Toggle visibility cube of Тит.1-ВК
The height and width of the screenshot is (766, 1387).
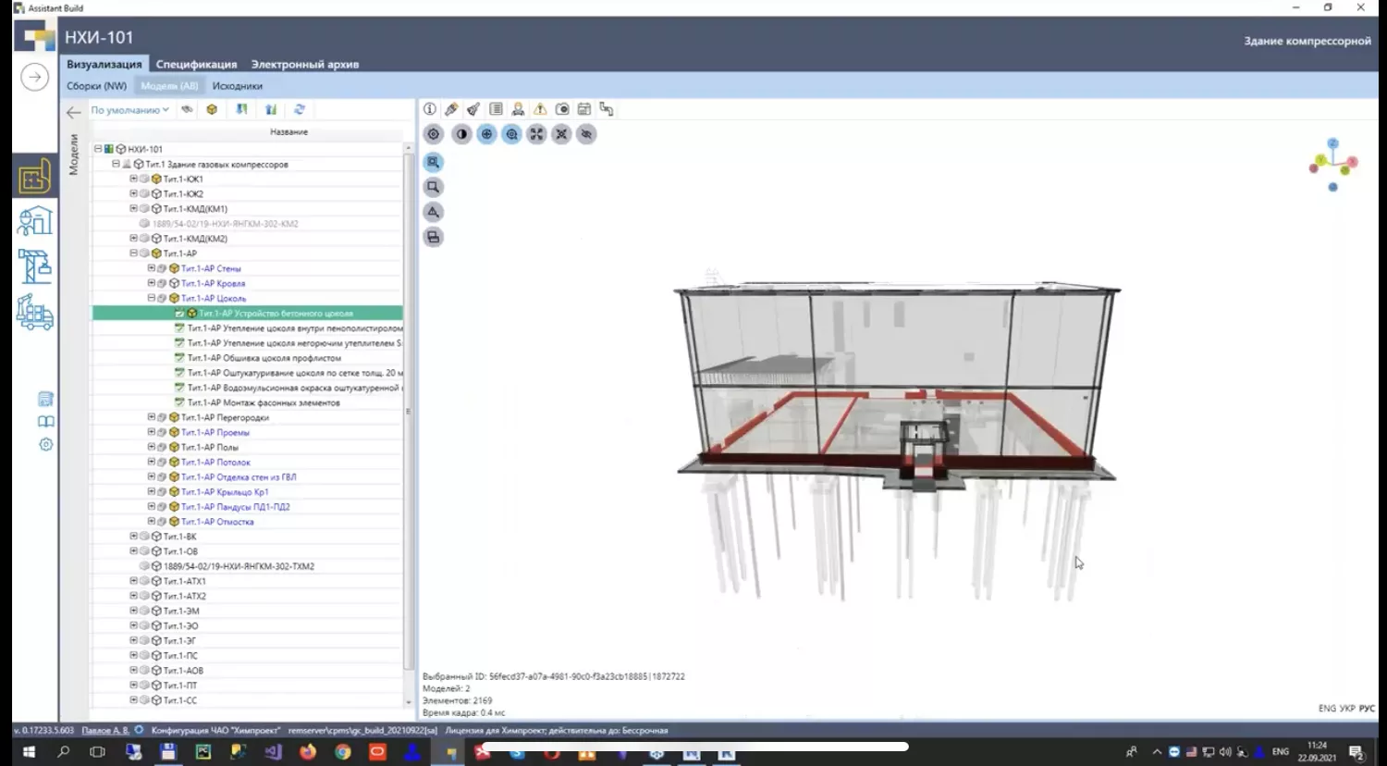pyautogui.click(x=156, y=537)
